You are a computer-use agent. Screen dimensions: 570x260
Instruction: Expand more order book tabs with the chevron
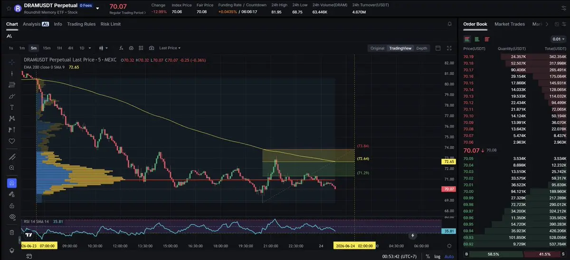[547, 24]
